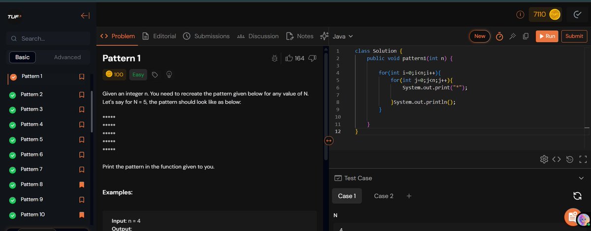591x231 pixels.
Task: Click the magic wand format icon
Action: [513, 36]
